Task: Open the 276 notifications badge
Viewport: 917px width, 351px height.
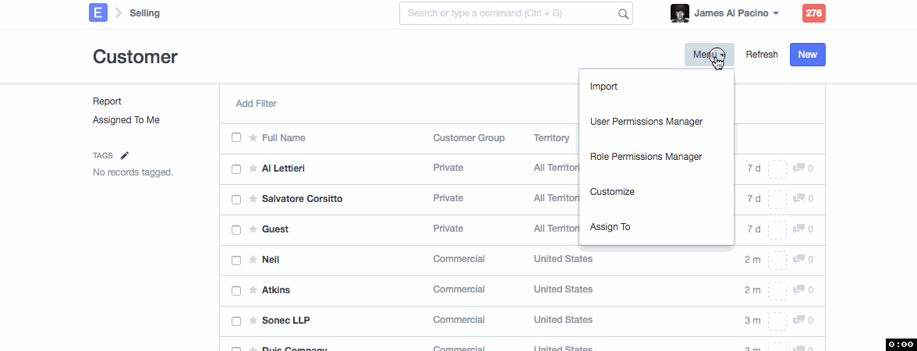Action: 813,13
